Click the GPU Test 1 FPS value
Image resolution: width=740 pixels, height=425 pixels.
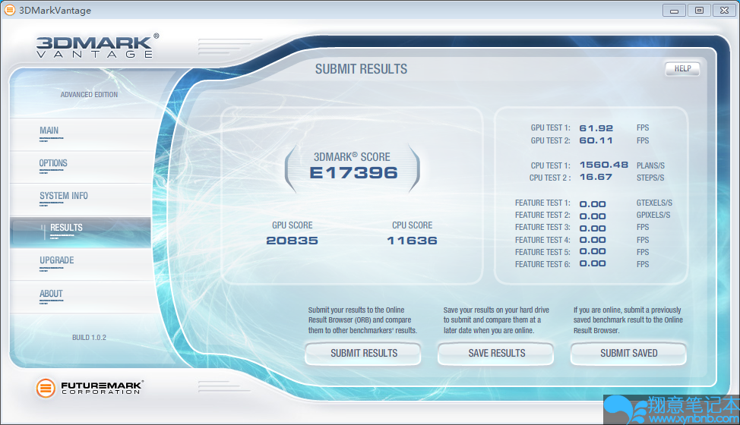(x=596, y=128)
